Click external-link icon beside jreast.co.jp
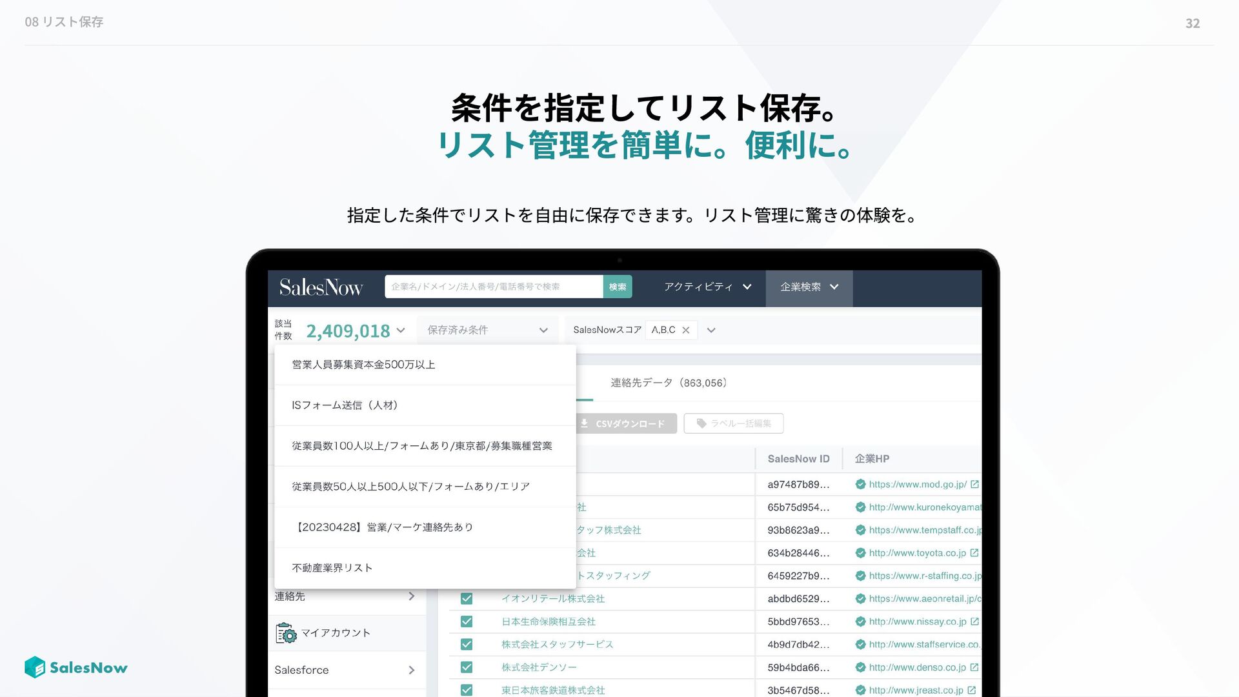The image size is (1239, 697). coord(972,691)
